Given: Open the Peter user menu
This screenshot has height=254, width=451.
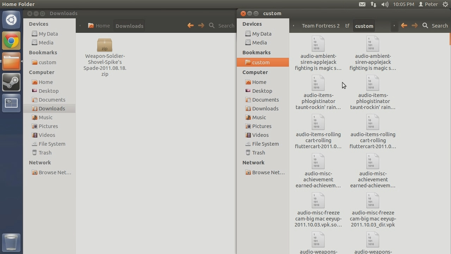Looking at the screenshot, I should click(x=428, y=4).
